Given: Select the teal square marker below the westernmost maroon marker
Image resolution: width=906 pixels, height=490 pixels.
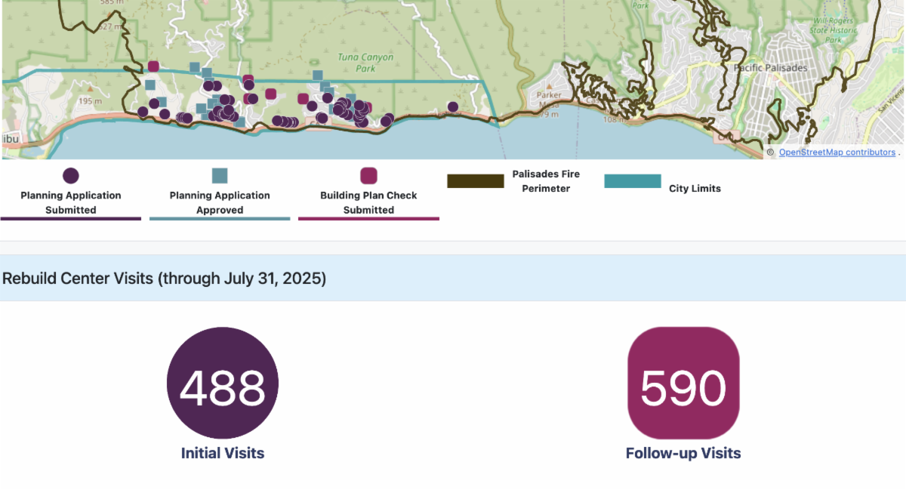Looking at the screenshot, I should [149, 85].
